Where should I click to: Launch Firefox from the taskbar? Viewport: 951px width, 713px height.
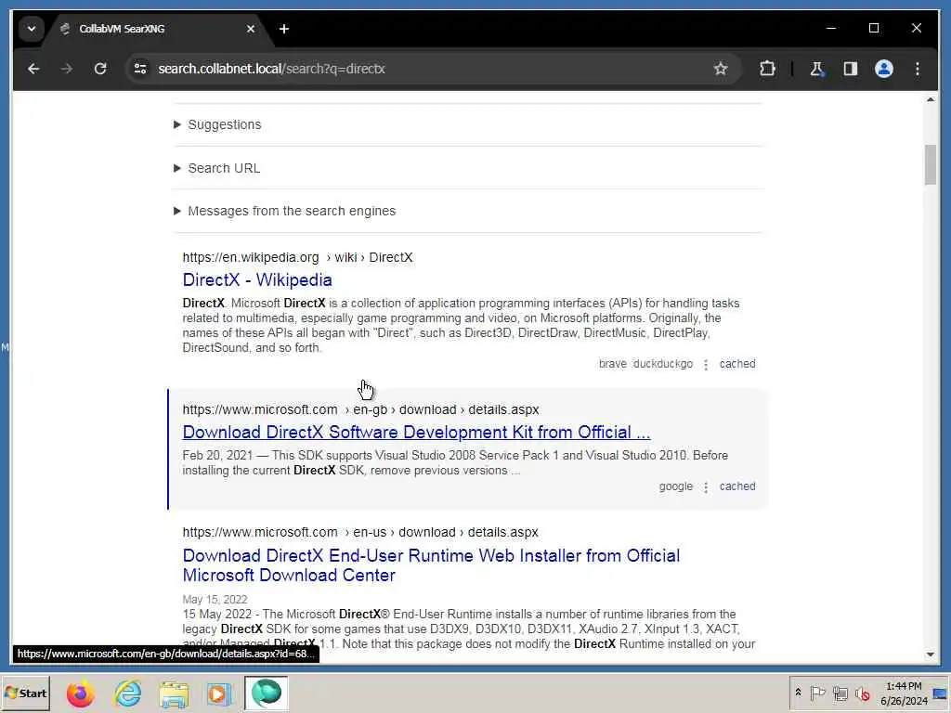click(80, 693)
